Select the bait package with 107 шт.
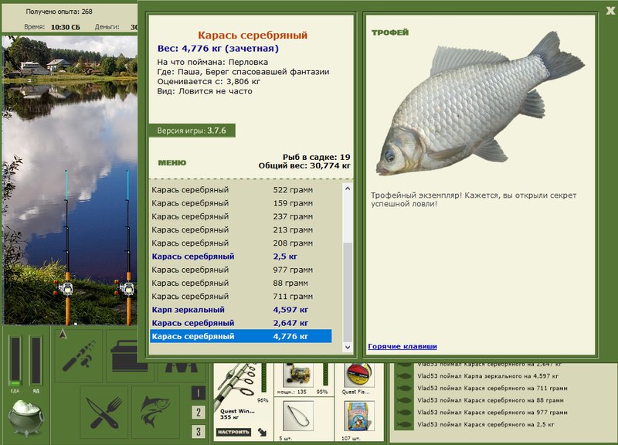This screenshot has width=618, height=445. pos(358,416)
